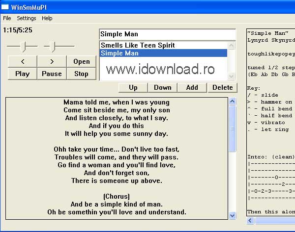Click the playlist scroll down arrow

click(x=231, y=76)
